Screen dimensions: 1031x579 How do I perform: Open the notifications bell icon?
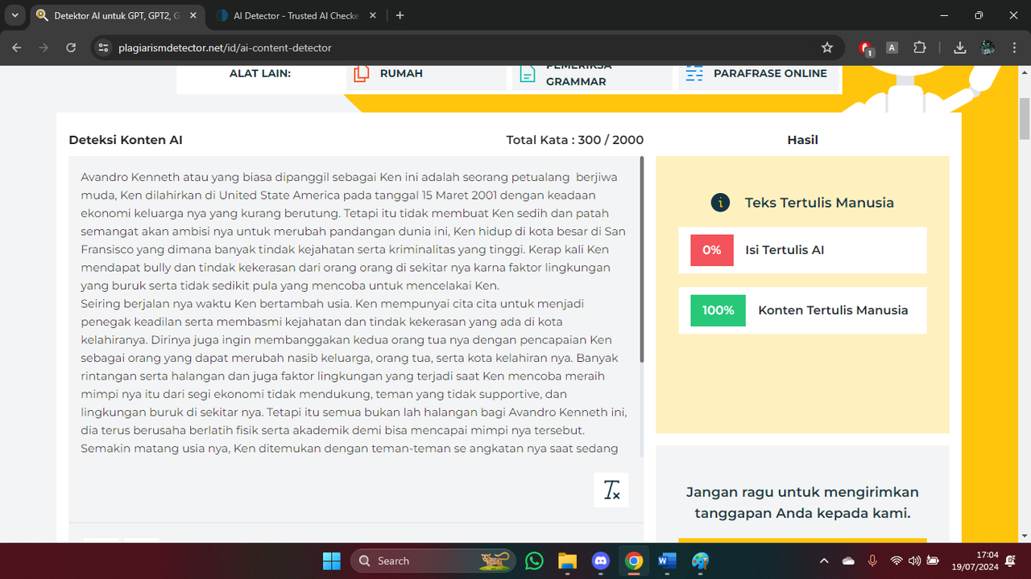(1011, 561)
